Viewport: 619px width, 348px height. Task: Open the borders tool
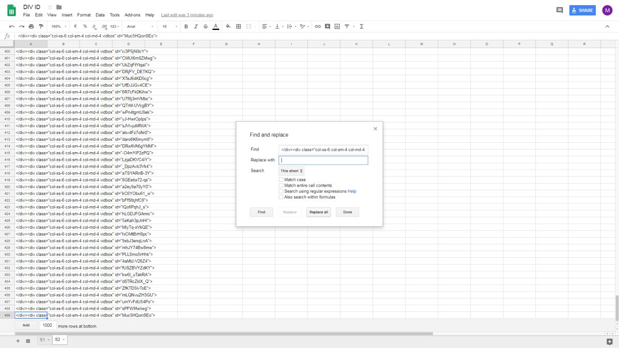[x=238, y=26]
